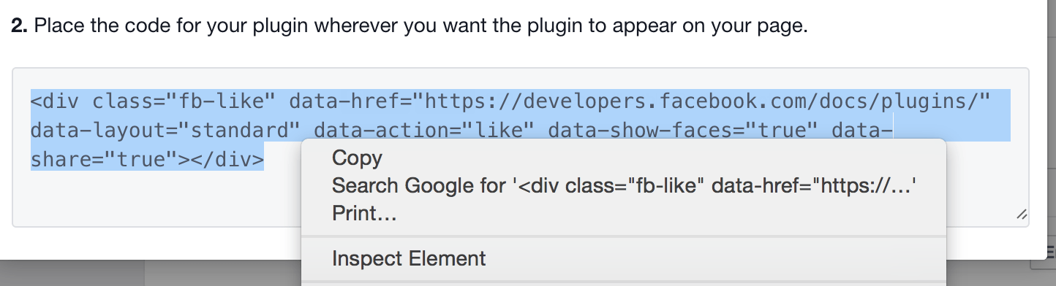This screenshot has width=1056, height=286.
Task: Open Inspect Element from context menu
Action: coord(409,258)
